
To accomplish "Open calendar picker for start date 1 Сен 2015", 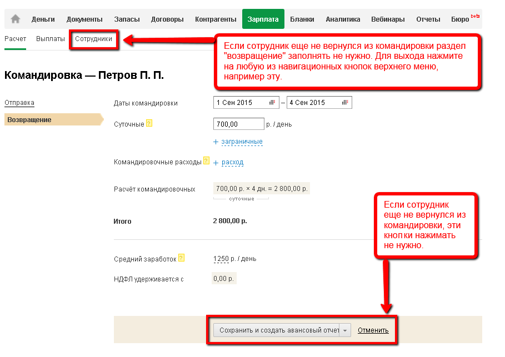I will tap(272, 102).
